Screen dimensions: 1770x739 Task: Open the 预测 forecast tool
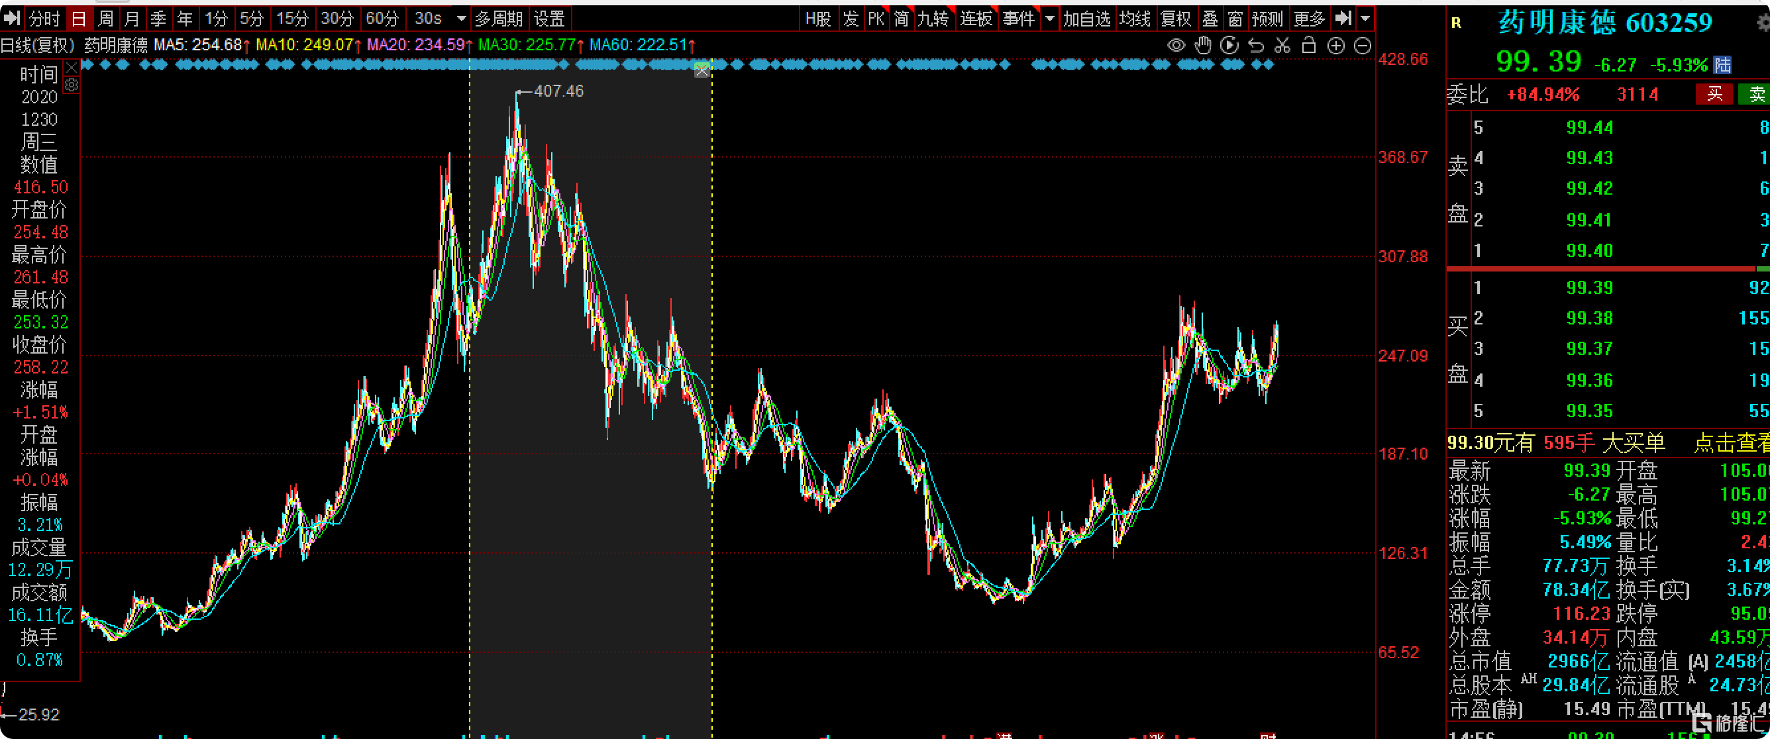(1268, 19)
